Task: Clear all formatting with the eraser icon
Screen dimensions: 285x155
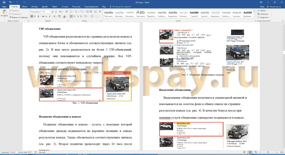Action: [x=67, y=12]
